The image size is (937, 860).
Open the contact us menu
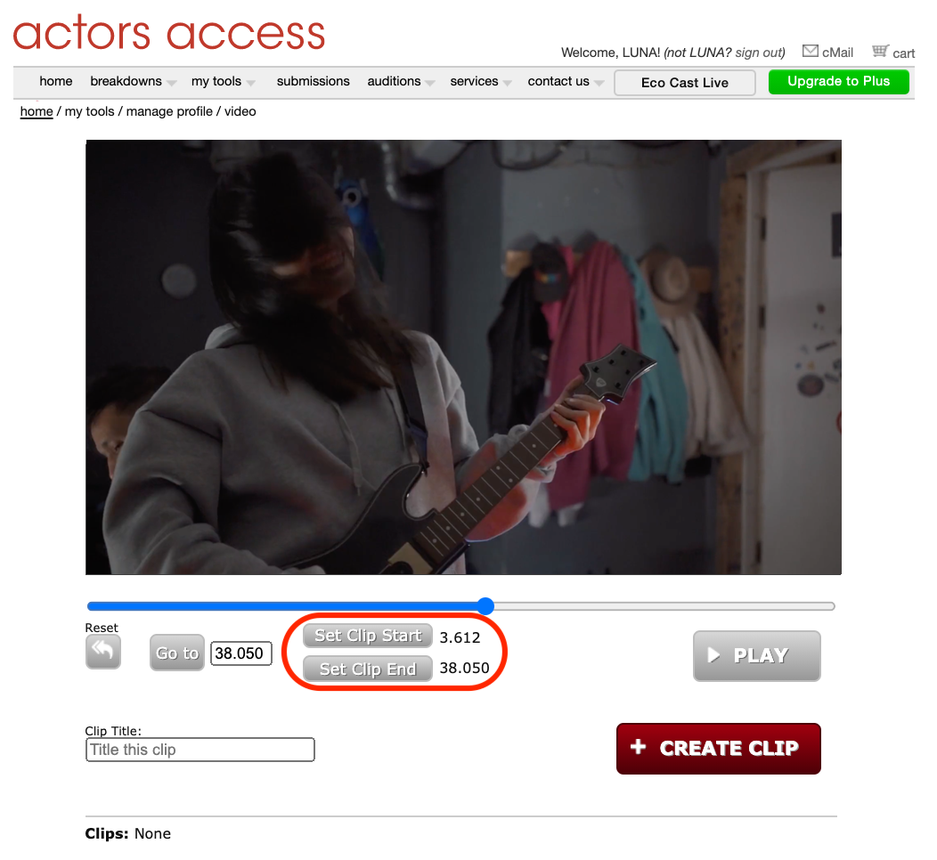click(558, 81)
